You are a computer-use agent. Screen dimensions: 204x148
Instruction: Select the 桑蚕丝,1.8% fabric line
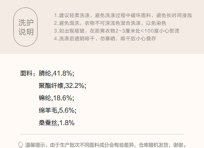click(x=57, y=123)
